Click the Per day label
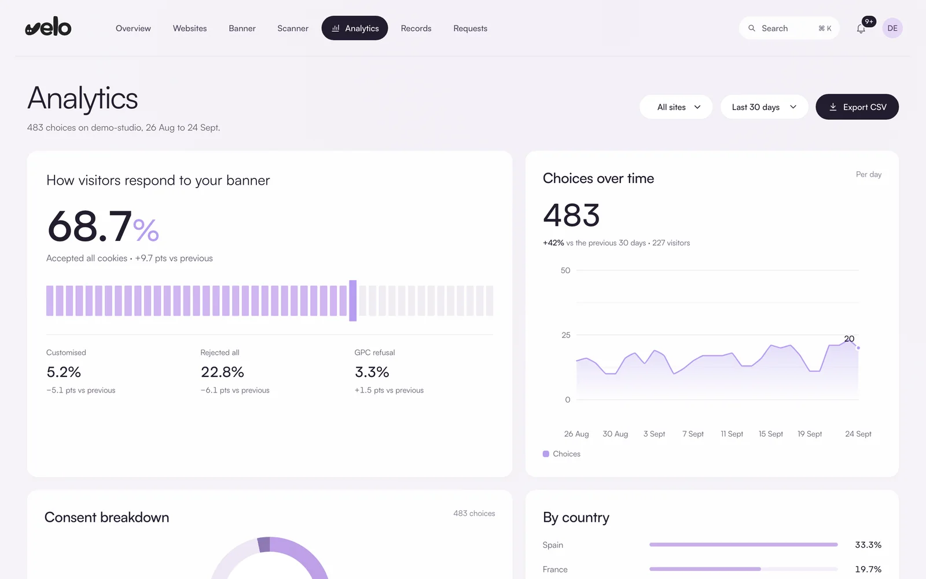This screenshot has width=926, height=579. [869, 174]
